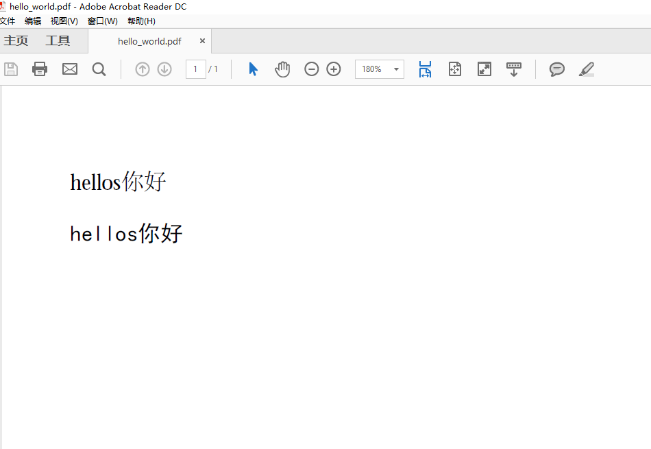Switch to the 工具 tab
This screenshot has height=449, width=651.
(59, 40)
